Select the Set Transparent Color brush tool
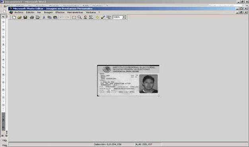This screenshot has width=249, height=147. click(103, 17)
